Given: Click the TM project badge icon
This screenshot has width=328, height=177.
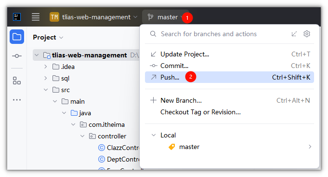Looking at the screenshot, I should 54,17.
